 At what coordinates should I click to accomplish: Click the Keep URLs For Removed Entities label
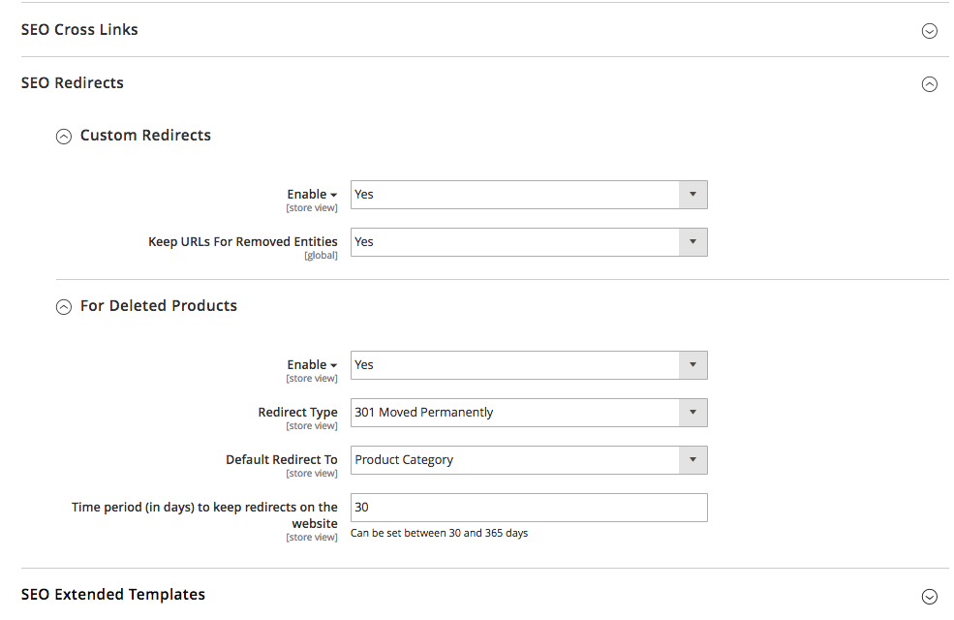(243, 241)
